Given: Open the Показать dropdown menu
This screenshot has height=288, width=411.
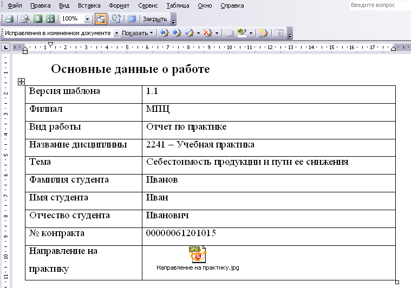Looking at the screenshot, I should tap(138, 33).
